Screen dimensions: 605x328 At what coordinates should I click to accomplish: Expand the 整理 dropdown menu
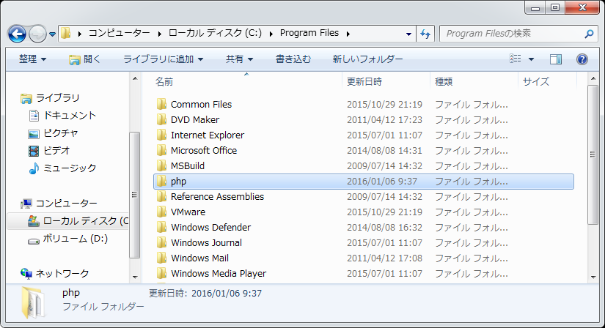[x=32, y=59]
